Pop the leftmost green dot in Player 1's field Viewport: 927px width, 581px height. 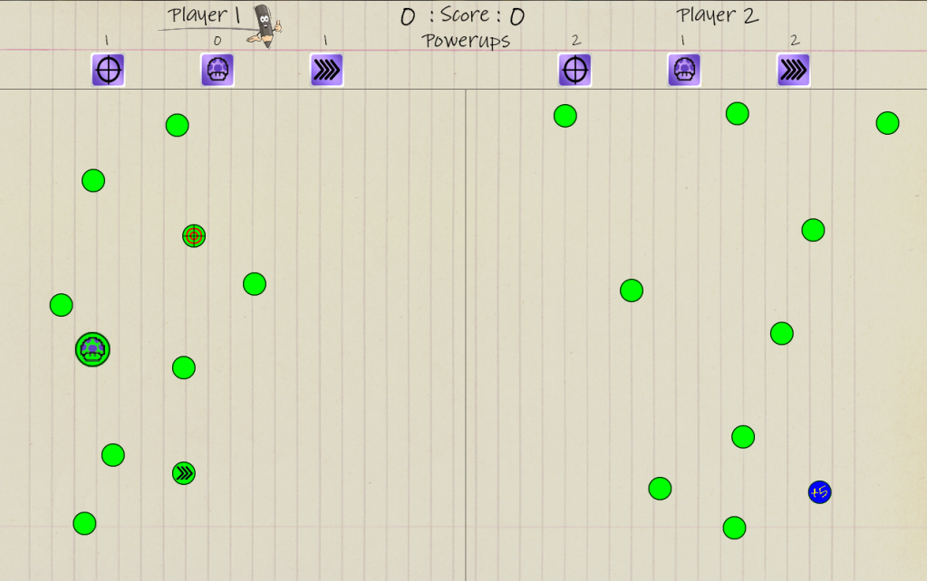62,305
